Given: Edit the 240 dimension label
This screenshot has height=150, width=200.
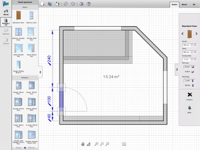Looking at the screenshot, I should tap(49, 60).
